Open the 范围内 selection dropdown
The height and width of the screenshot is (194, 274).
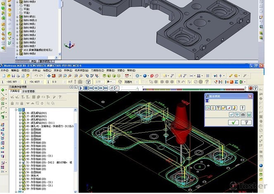point(137,82)
